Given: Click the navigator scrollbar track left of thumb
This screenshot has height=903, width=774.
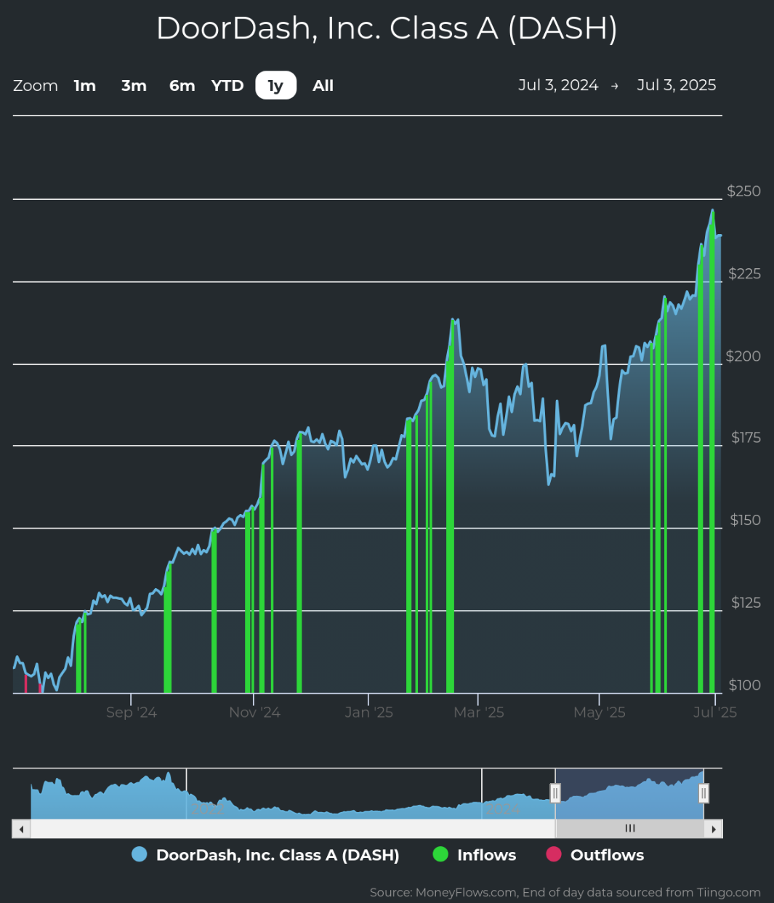Looking at the screenshot, I should pos(292,829).
